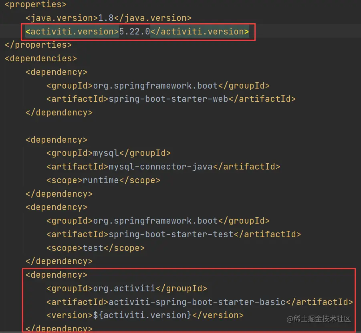Click the </properties> closing tag

pyautogui.click(x=38, y=45)
